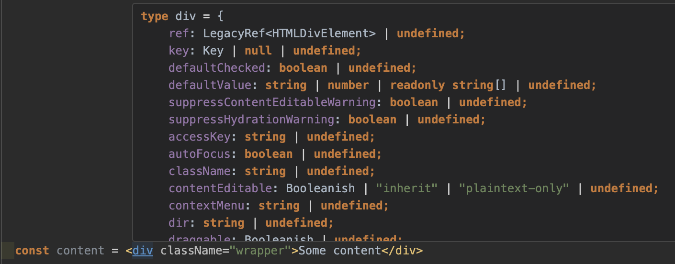
Task: Click the content variable name
Action: 80,251
